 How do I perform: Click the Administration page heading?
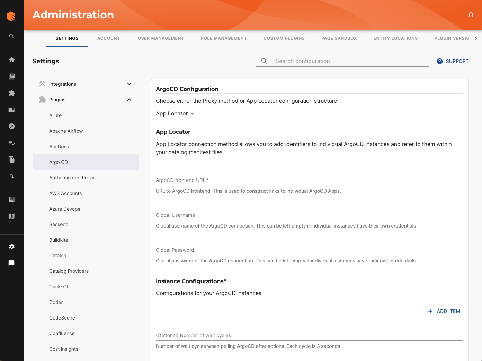[73, 15]
